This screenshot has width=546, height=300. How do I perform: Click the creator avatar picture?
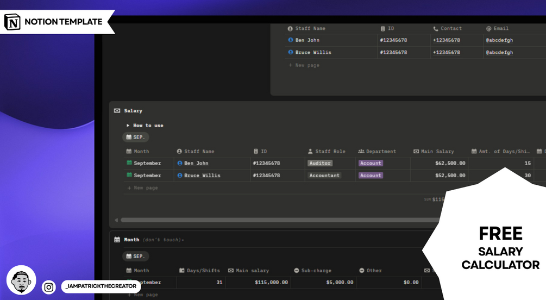[x=21, y=280]
